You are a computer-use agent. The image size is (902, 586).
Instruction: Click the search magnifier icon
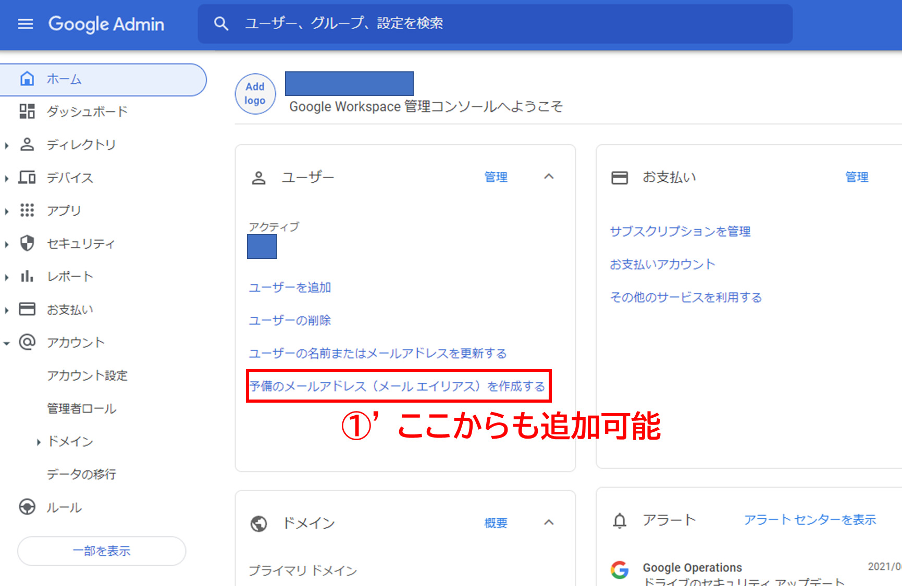[x=221, y=23]
